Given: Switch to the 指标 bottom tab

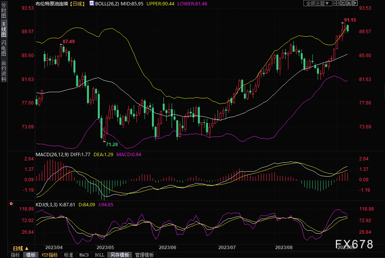Looking at the screenshot, I should click(x=15, y=255).
